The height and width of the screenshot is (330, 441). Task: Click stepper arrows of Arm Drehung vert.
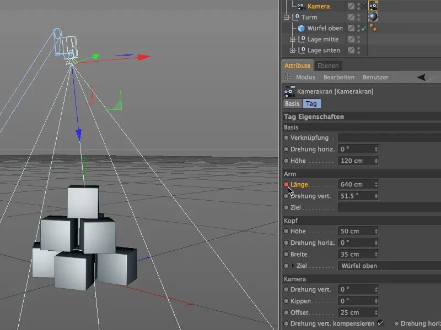point(376,196)
